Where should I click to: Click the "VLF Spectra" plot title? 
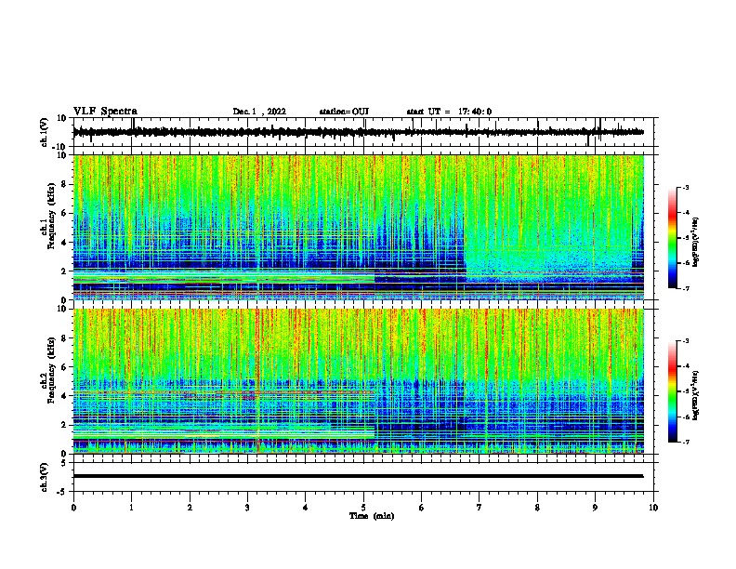[x=105, y=112]
